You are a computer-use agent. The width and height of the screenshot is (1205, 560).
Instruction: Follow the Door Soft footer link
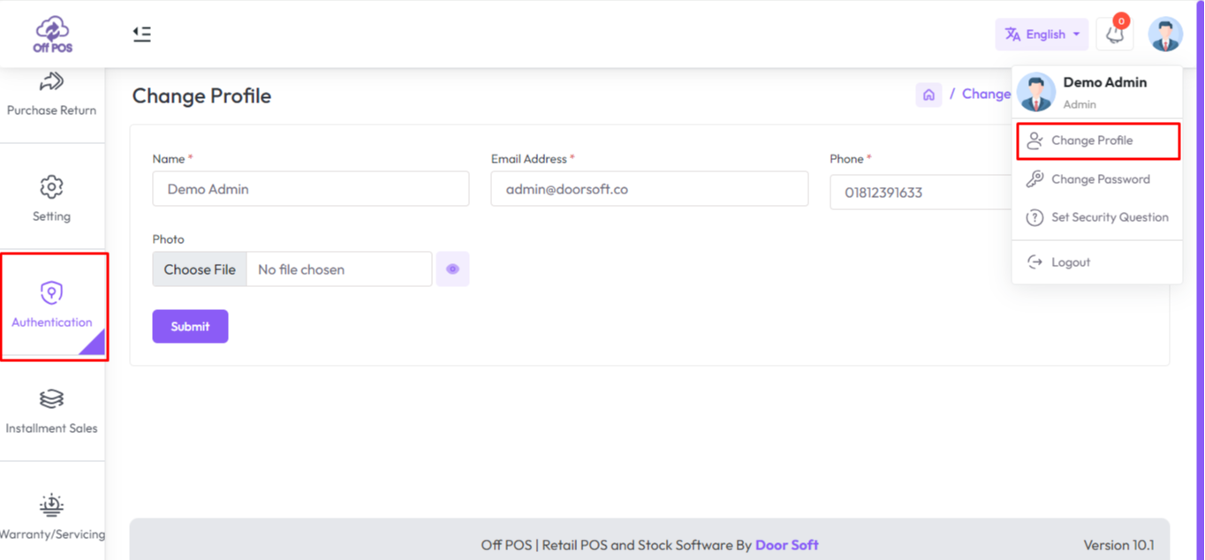[x=786, y=545]
